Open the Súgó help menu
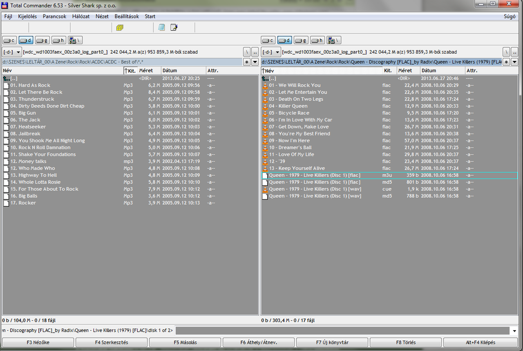Viewport: 523px width, 351px height. coord(510,16)
